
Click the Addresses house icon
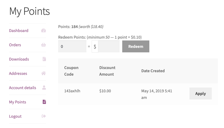point(44,74)
